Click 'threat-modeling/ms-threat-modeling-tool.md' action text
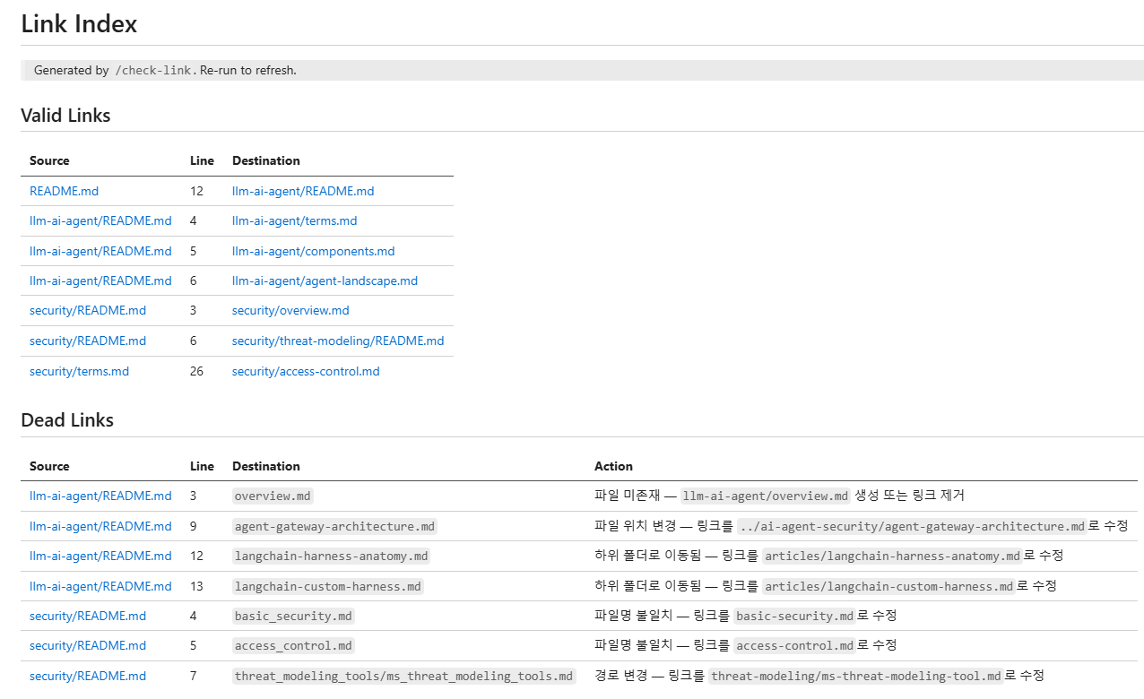This screenshot has width=1144, height=699. pyautogui.click(x=856, y=676)
